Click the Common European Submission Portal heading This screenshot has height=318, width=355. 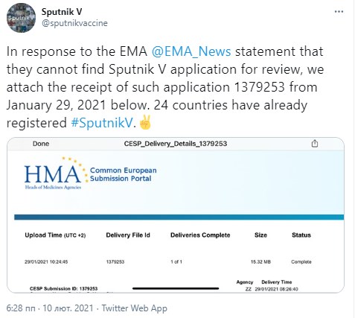[123, 174]
